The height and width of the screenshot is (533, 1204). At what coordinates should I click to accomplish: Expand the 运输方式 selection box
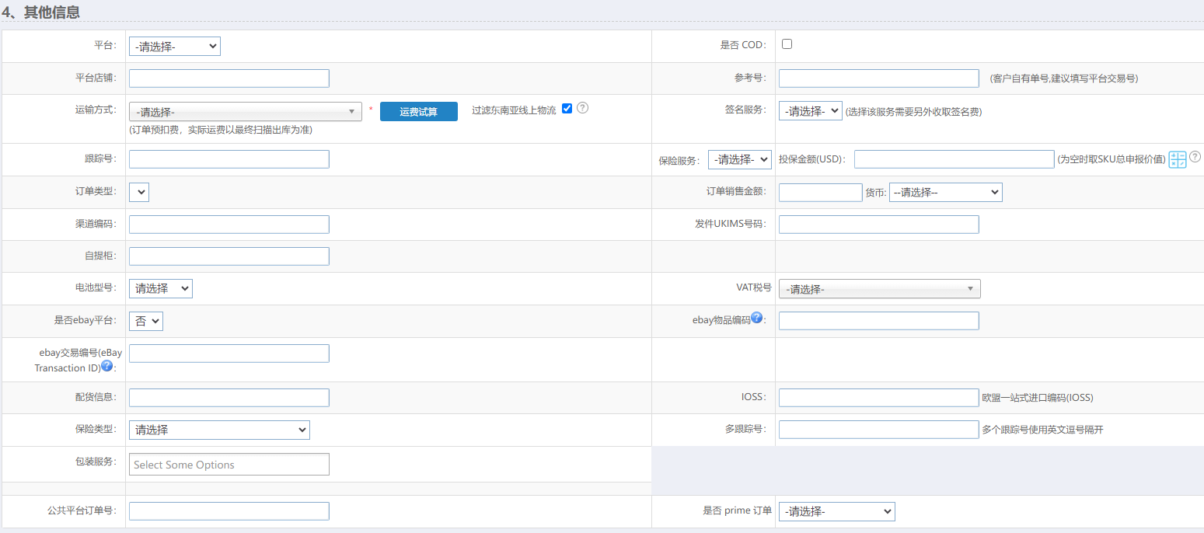pos(245,112)
